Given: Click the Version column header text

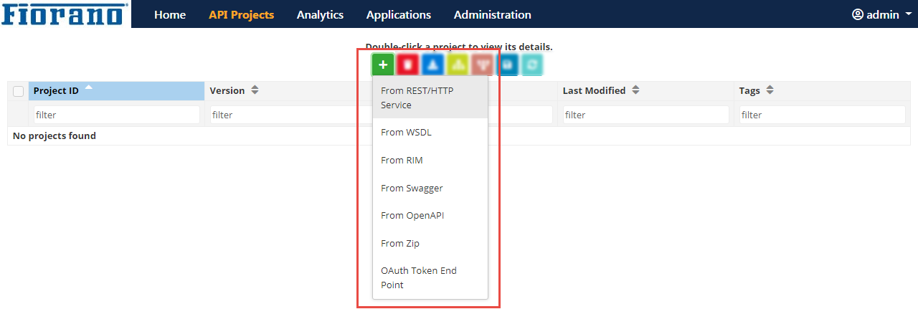Looking at the screenshot, I should pyautogui.click(x=227, y=91).
